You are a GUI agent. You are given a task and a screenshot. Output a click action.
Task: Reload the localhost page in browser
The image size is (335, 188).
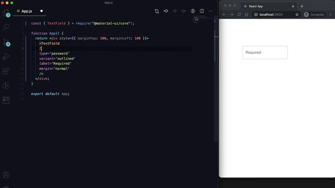(x=239, y=15)
